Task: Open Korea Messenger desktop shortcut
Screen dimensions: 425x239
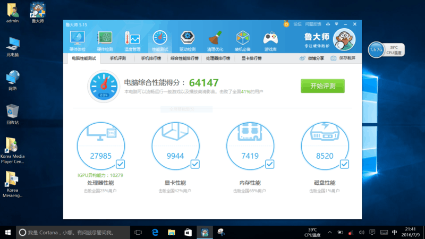Action: [x=12, y=184]
